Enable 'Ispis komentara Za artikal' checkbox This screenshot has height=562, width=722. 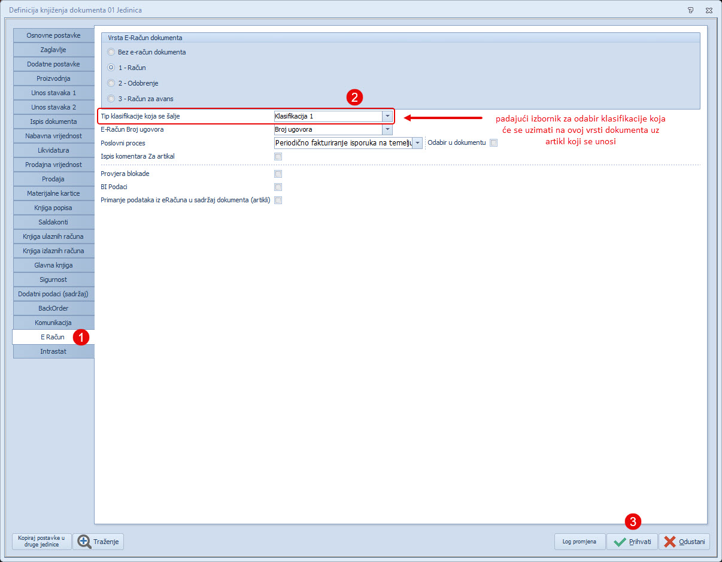coord(278,157)
